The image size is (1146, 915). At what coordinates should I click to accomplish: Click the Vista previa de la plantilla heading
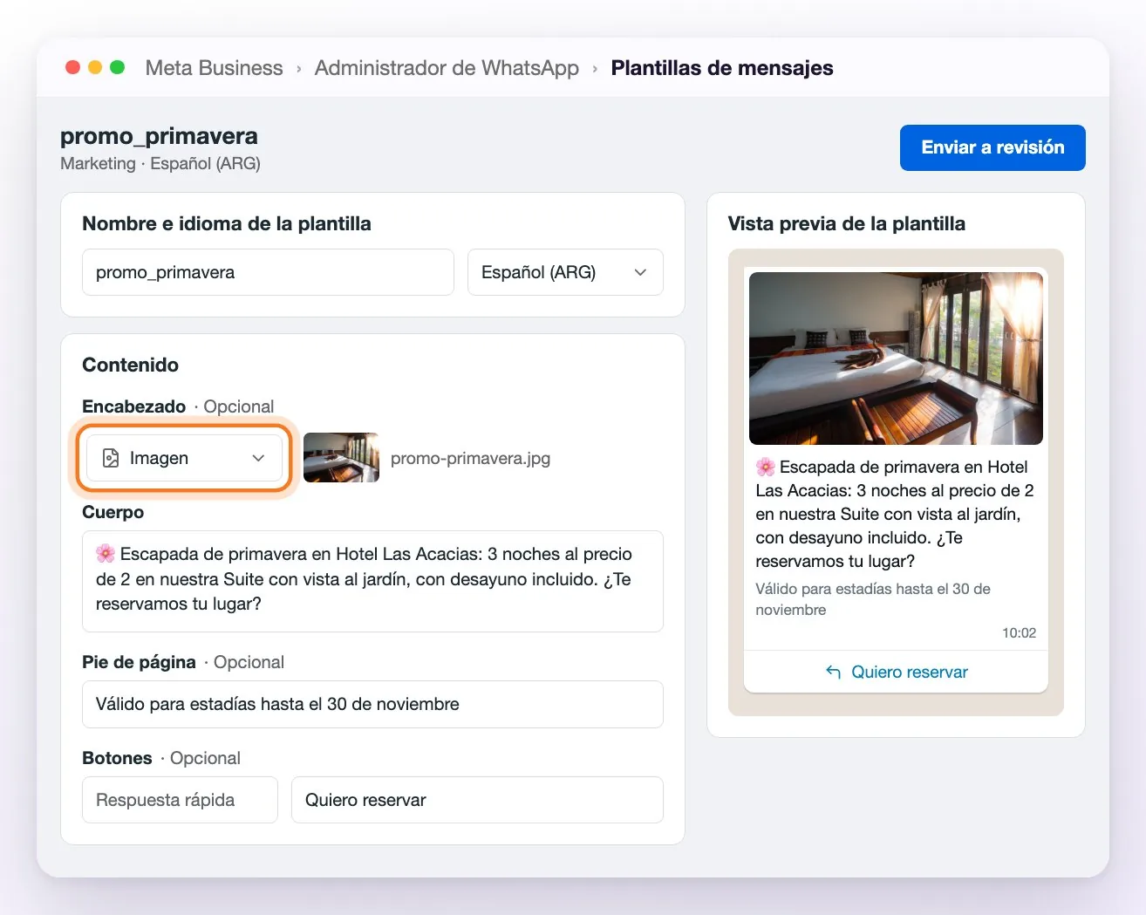(x=846, y=223)
